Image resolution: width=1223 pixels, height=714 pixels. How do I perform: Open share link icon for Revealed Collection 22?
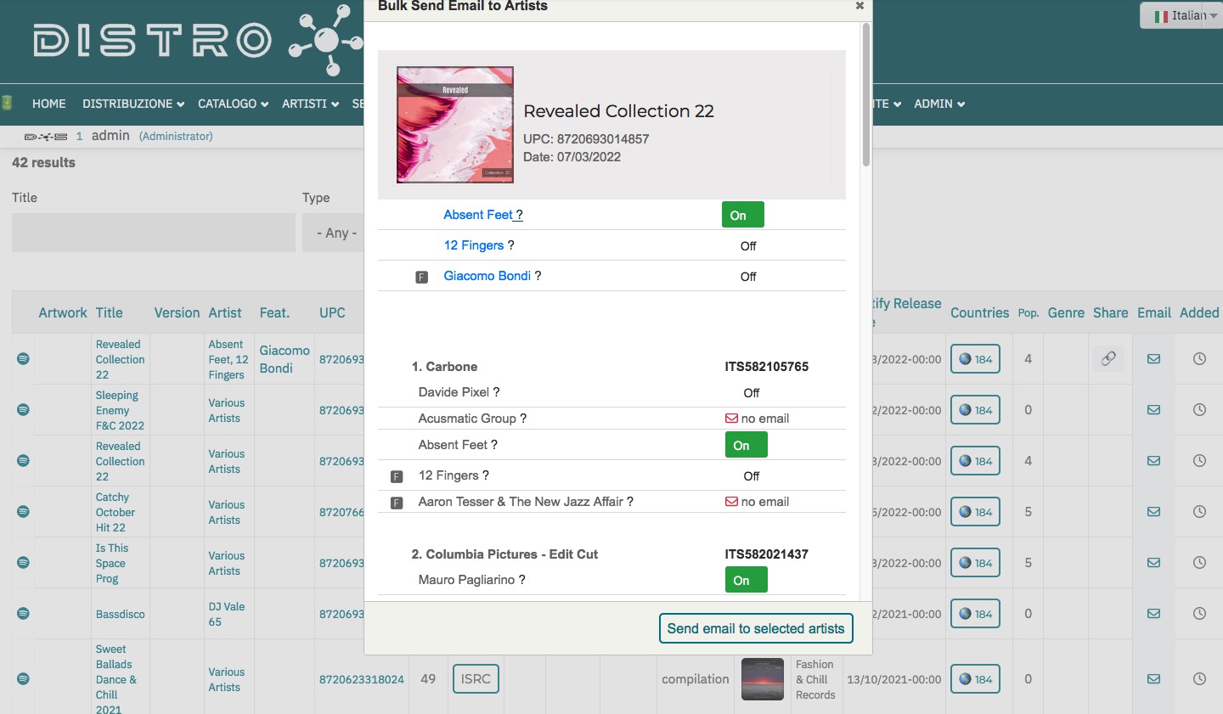[x=1108, y=359]
